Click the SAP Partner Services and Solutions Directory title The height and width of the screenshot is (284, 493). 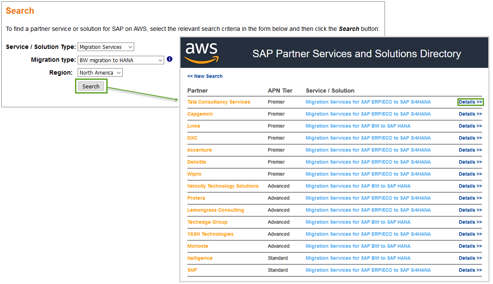point(357,54)
